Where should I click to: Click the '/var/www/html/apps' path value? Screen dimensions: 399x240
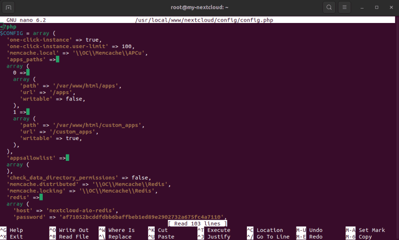(85, 86)
